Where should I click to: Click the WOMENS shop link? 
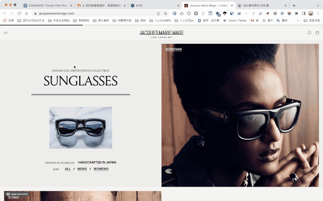click(101, 169)
